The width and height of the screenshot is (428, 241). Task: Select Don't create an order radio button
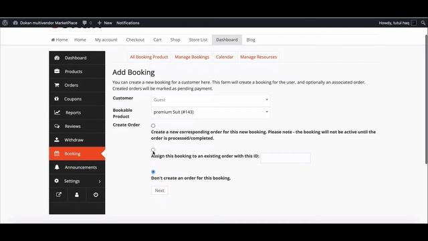(x=153, y=172)
